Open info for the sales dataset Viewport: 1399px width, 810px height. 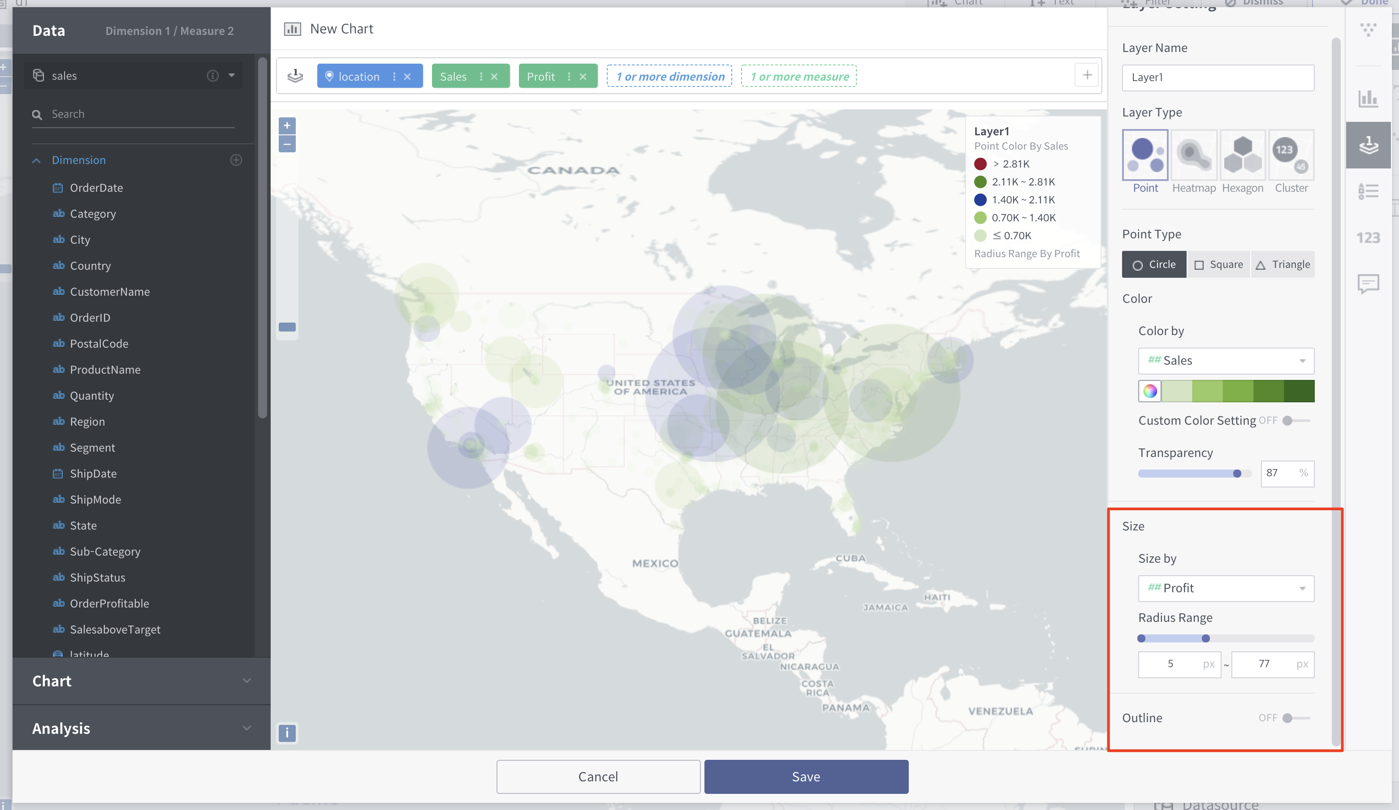coord(212,76)
